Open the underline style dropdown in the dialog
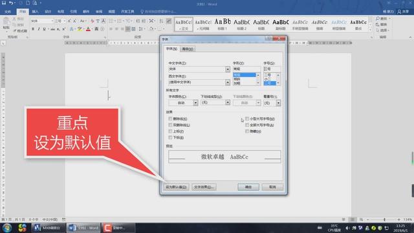 (228, 102)
